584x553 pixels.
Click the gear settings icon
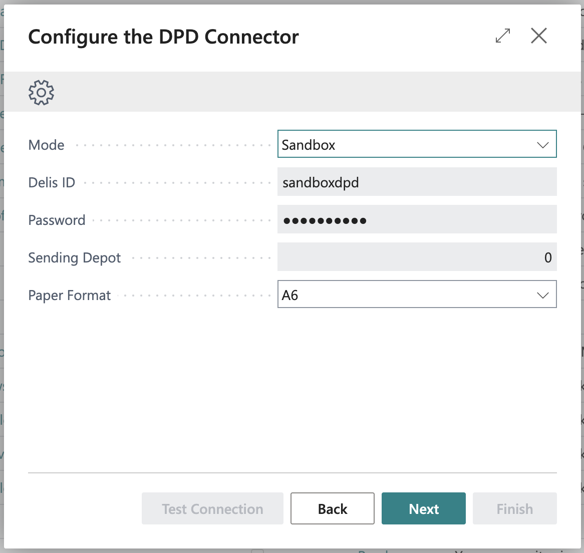coord(41,92)
